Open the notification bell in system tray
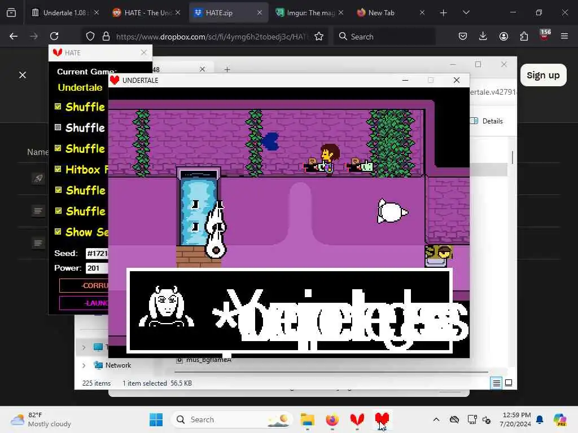This screenshot has height=433, width=578. 540,419
